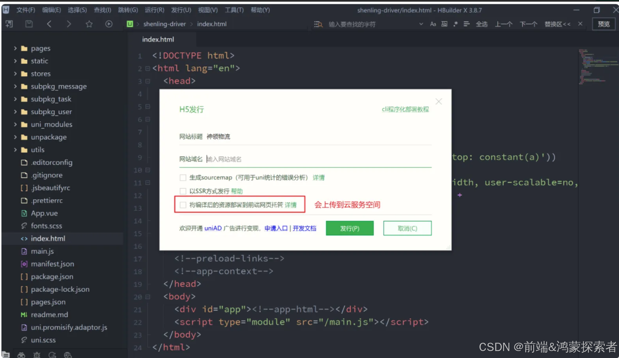Click the project manager icon at bottom left
The image size is (619, 358).
(6, 354)
